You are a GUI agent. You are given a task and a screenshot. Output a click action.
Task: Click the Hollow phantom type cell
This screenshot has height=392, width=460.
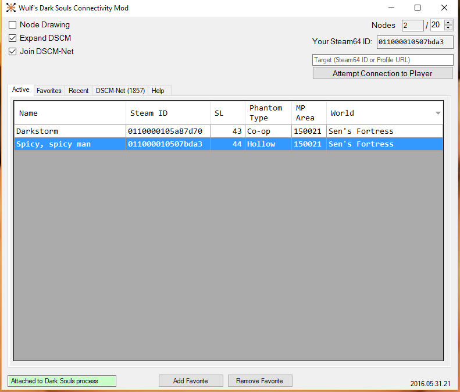point(269,144)
